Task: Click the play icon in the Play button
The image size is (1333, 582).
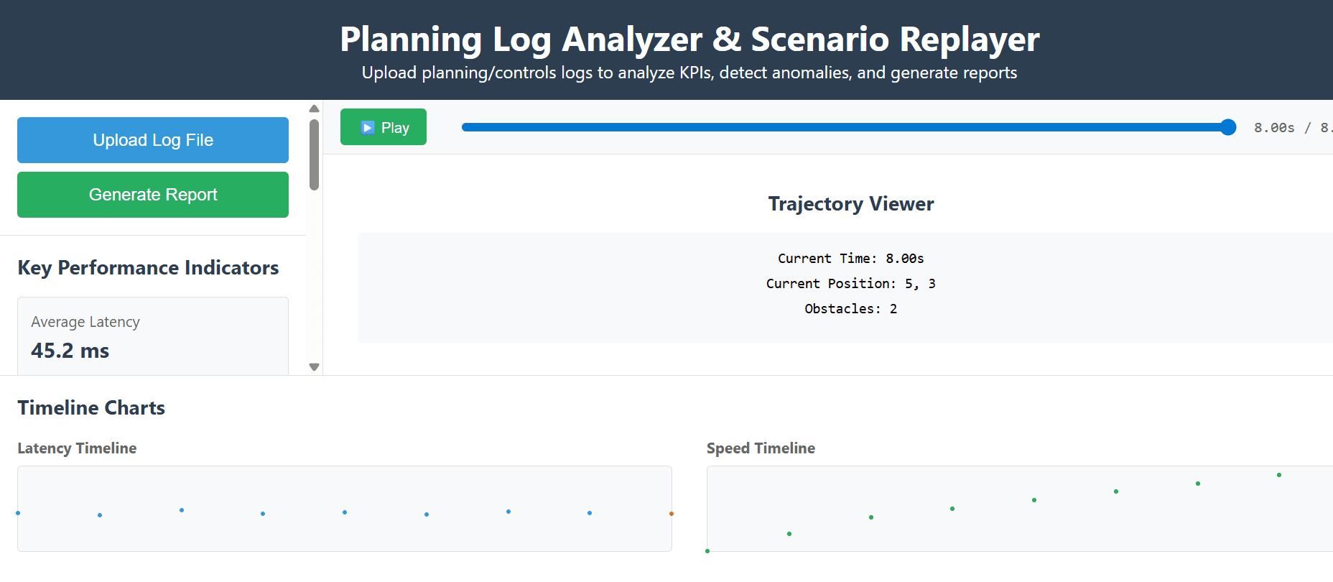Action: click(x=368, y=128)
